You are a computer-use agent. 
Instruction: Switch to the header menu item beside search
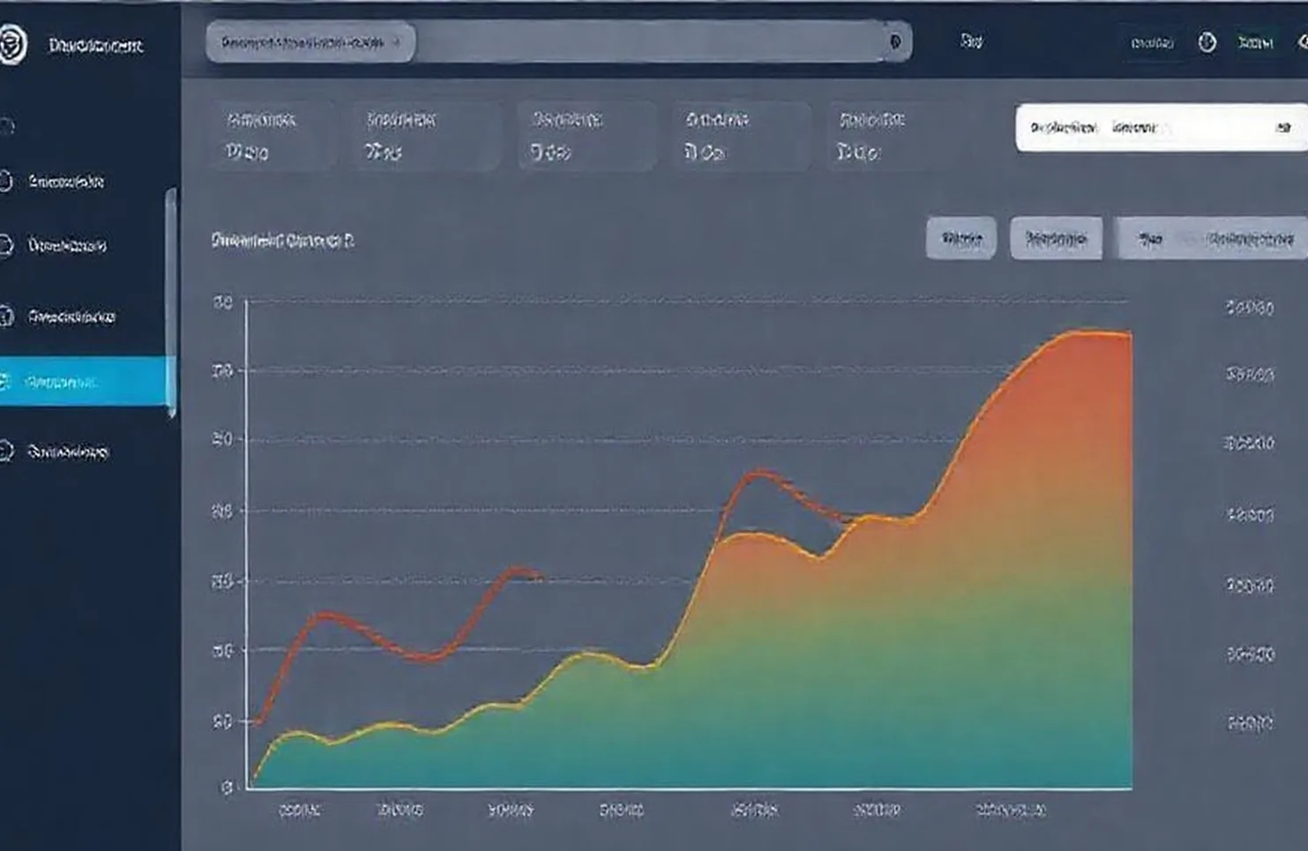pos(970,40)
